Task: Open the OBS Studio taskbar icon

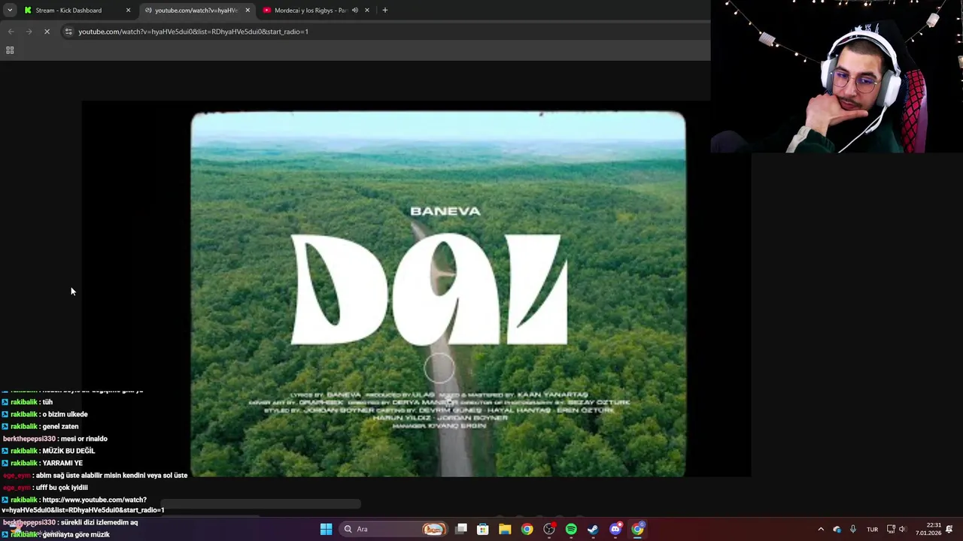Action: pos(549,529)
